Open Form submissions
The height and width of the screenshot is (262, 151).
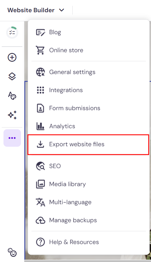click(89, 108)
